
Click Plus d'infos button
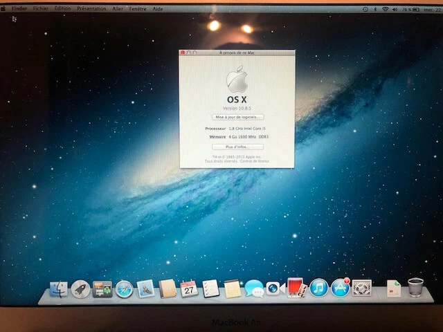pos(237,147)
